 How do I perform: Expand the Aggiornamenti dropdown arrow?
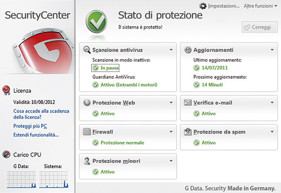pyautogui.click(x=272, y=50)
